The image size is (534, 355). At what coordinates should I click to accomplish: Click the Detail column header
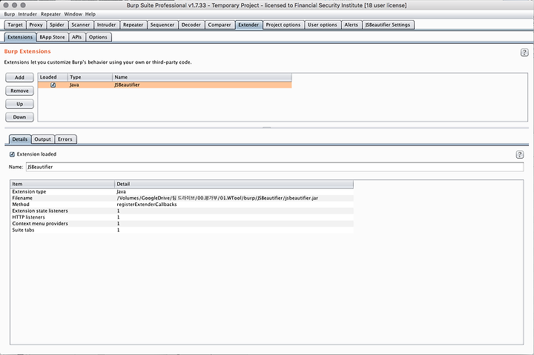pos(234,184)
